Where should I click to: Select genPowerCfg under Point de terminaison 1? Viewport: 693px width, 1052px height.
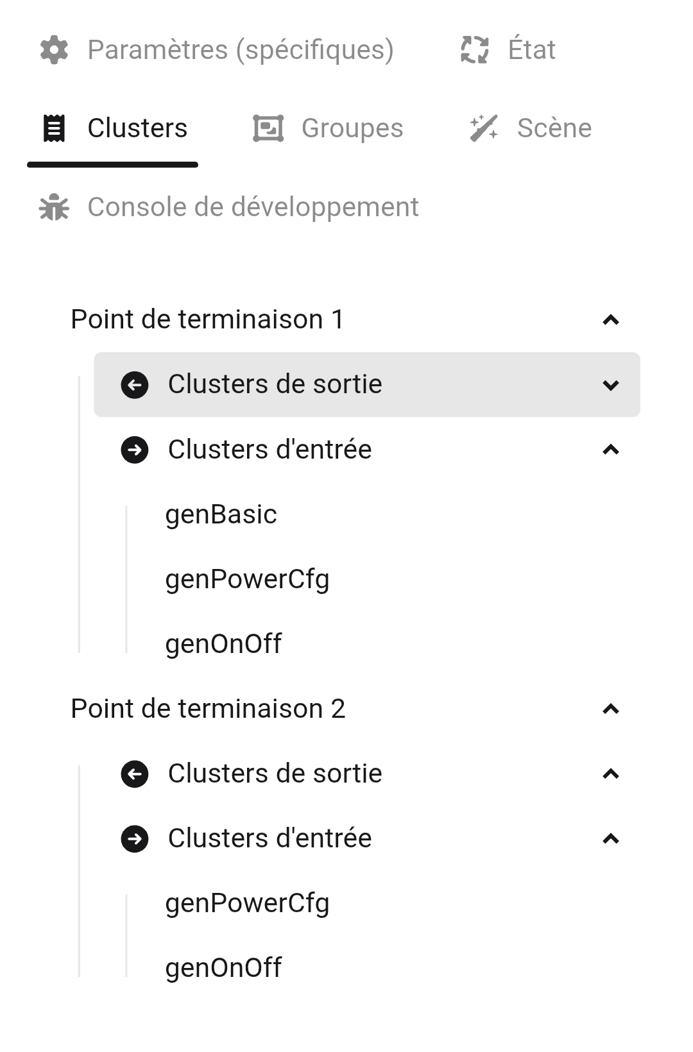(247, 579)
